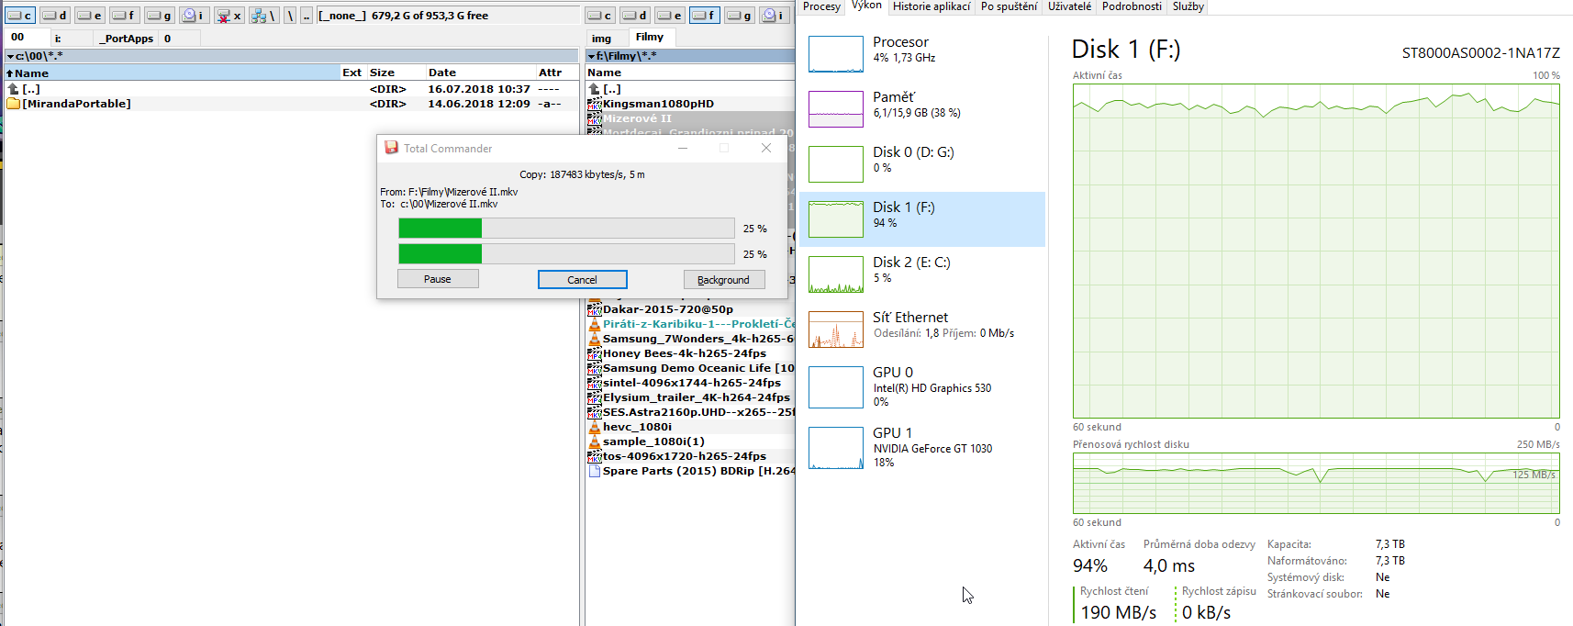Select drive e in right panel drive bar
This screenshot has width=1573, height=626.
click(x=670, y=15)
